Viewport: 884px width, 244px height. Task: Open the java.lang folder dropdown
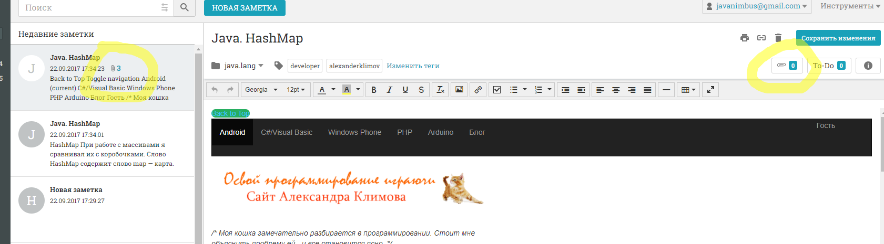[238, 66]
